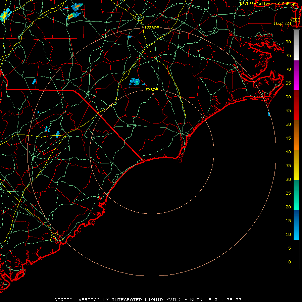The height and width of the screenshot is (302, 302).
Task: Click the KLTX radar site identifier in the caption
Action: coord(196,300)
